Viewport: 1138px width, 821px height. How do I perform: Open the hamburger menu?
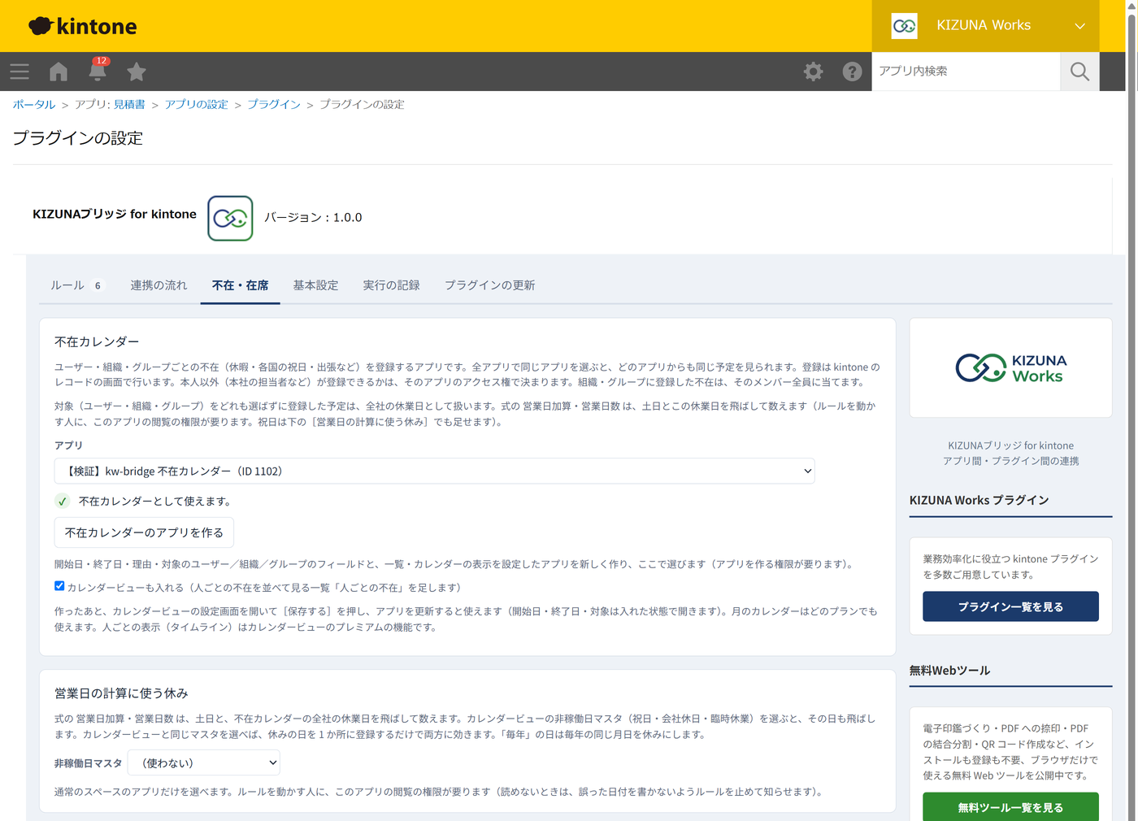click(20, 72)
